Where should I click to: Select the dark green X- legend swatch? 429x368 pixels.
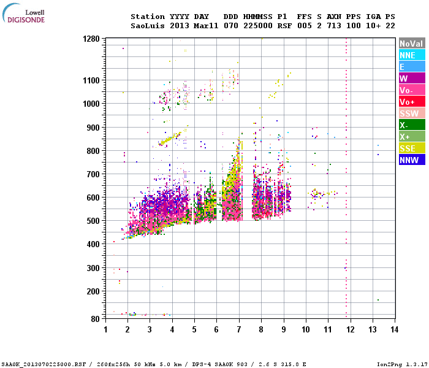point(412,125)
